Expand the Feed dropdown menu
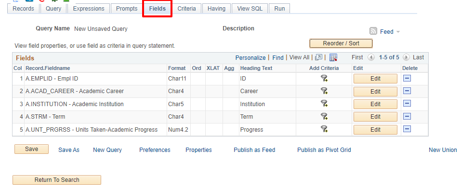Viewport: 461px width, 192px height. click(398, 31)
